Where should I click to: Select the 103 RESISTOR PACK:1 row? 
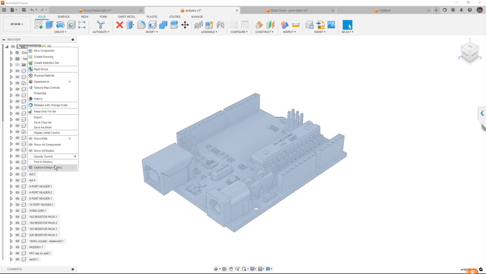[43, 229]
